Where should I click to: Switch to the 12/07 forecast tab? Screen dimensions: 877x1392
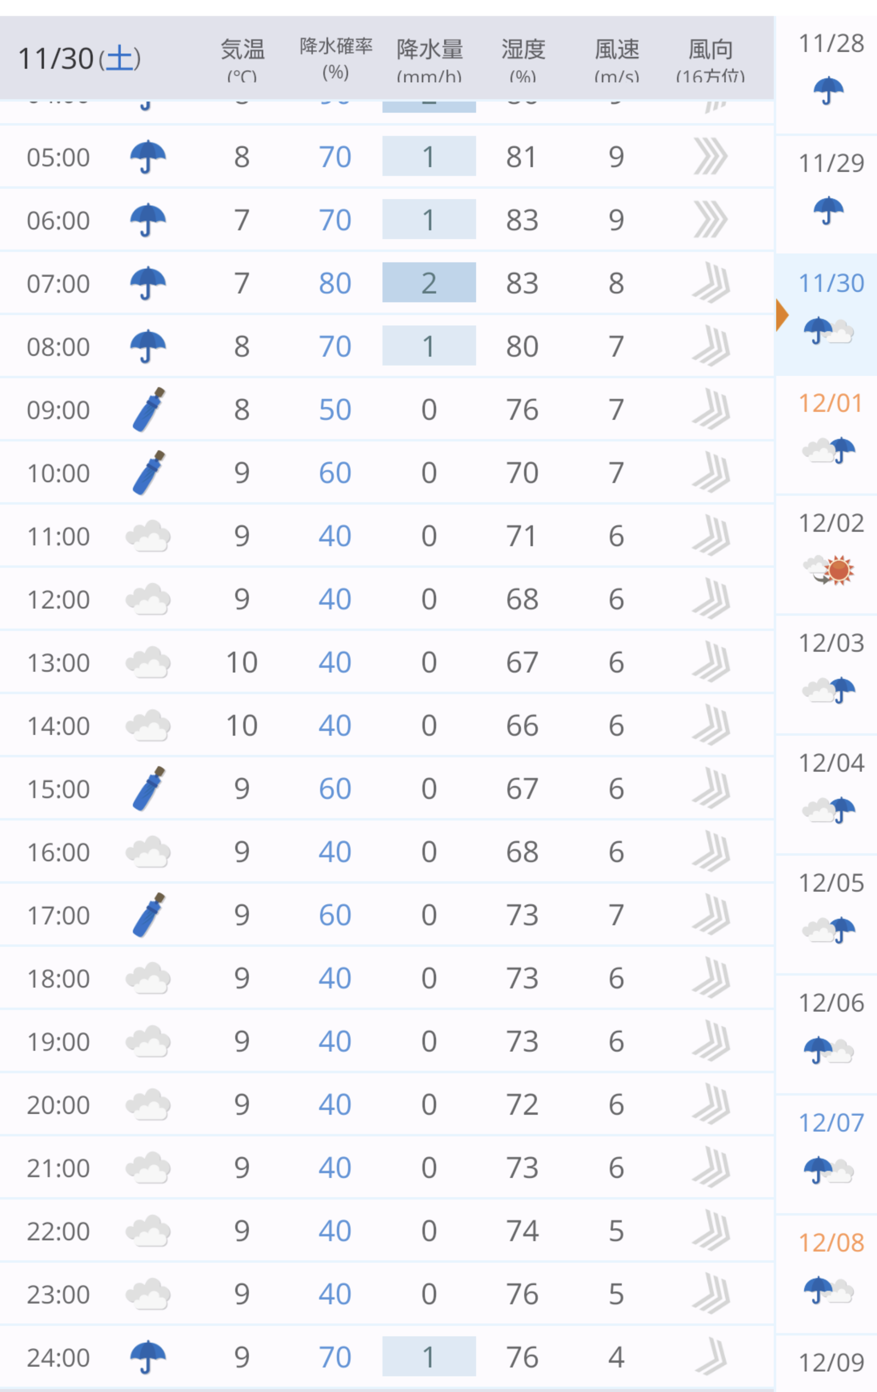(x=827, y=1154)
